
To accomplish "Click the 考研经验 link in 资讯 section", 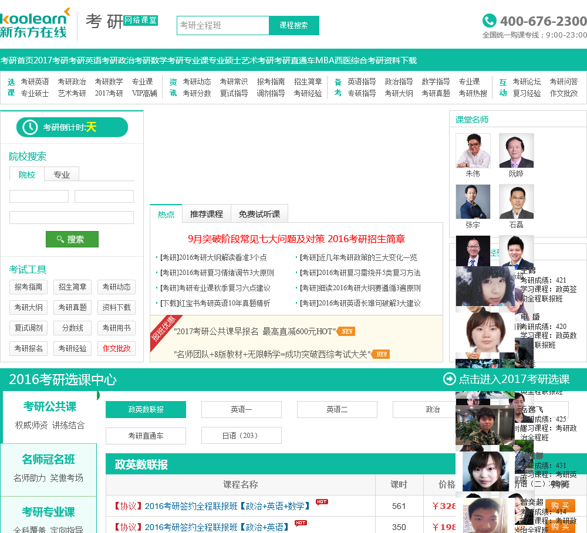I will click(x=308, y=93).
